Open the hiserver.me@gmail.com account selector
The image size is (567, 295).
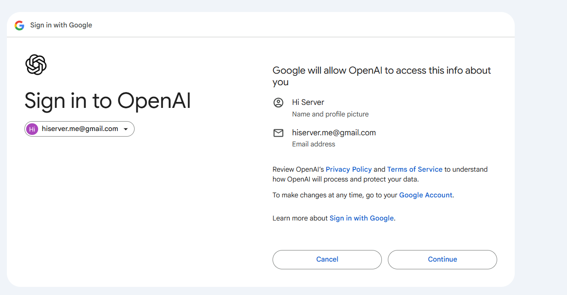coord(79,129)
